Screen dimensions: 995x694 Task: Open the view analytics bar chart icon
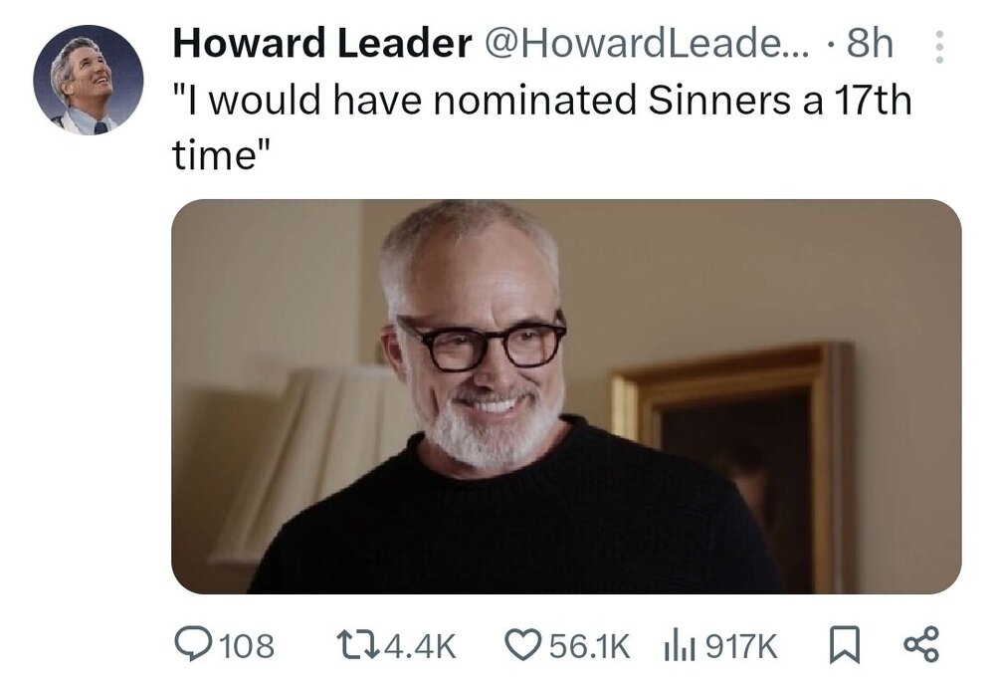[679, 646]
